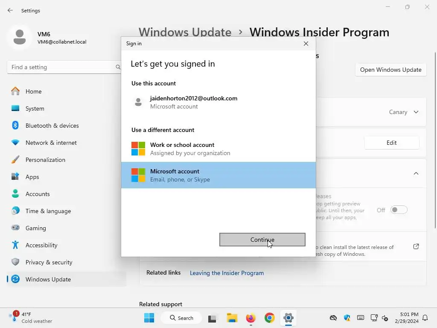
Task: Open the weather widget showing 41°F
Action: 31,318
